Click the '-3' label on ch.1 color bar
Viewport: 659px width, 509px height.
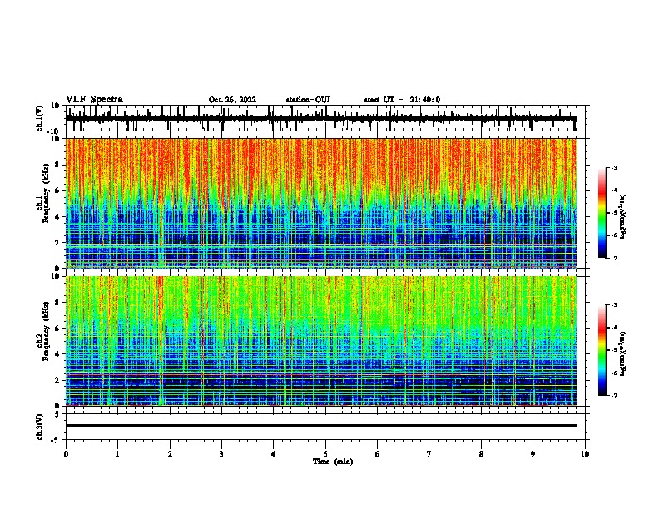click(x=613, y=167)
